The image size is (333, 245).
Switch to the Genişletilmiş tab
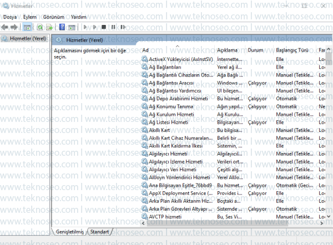pos(70,232)
